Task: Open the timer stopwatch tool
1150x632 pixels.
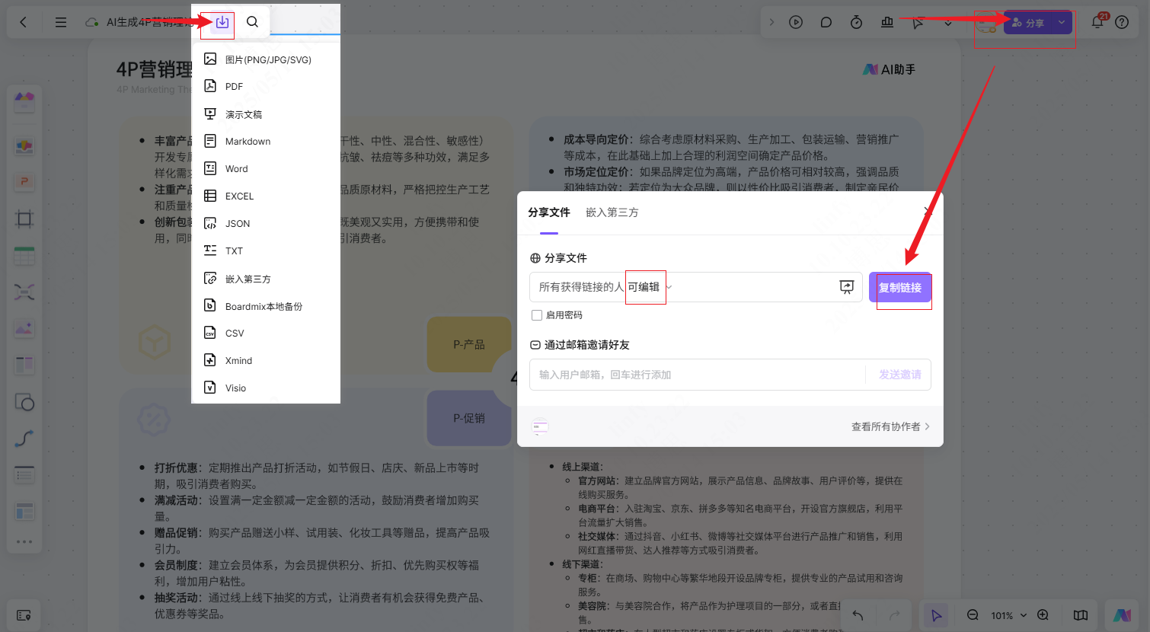Action: [857, 22]
